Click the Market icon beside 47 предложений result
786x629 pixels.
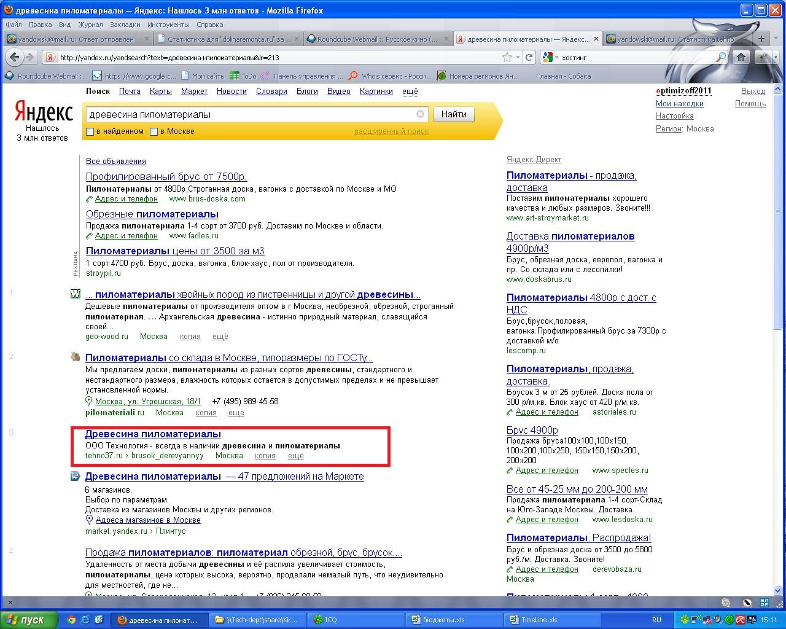[76, 476]
